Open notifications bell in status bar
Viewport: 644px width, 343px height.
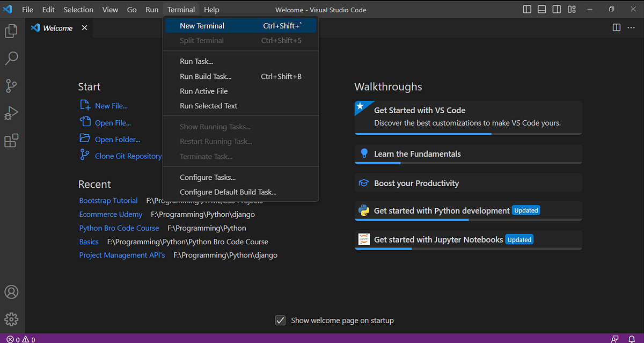(632, 339)
